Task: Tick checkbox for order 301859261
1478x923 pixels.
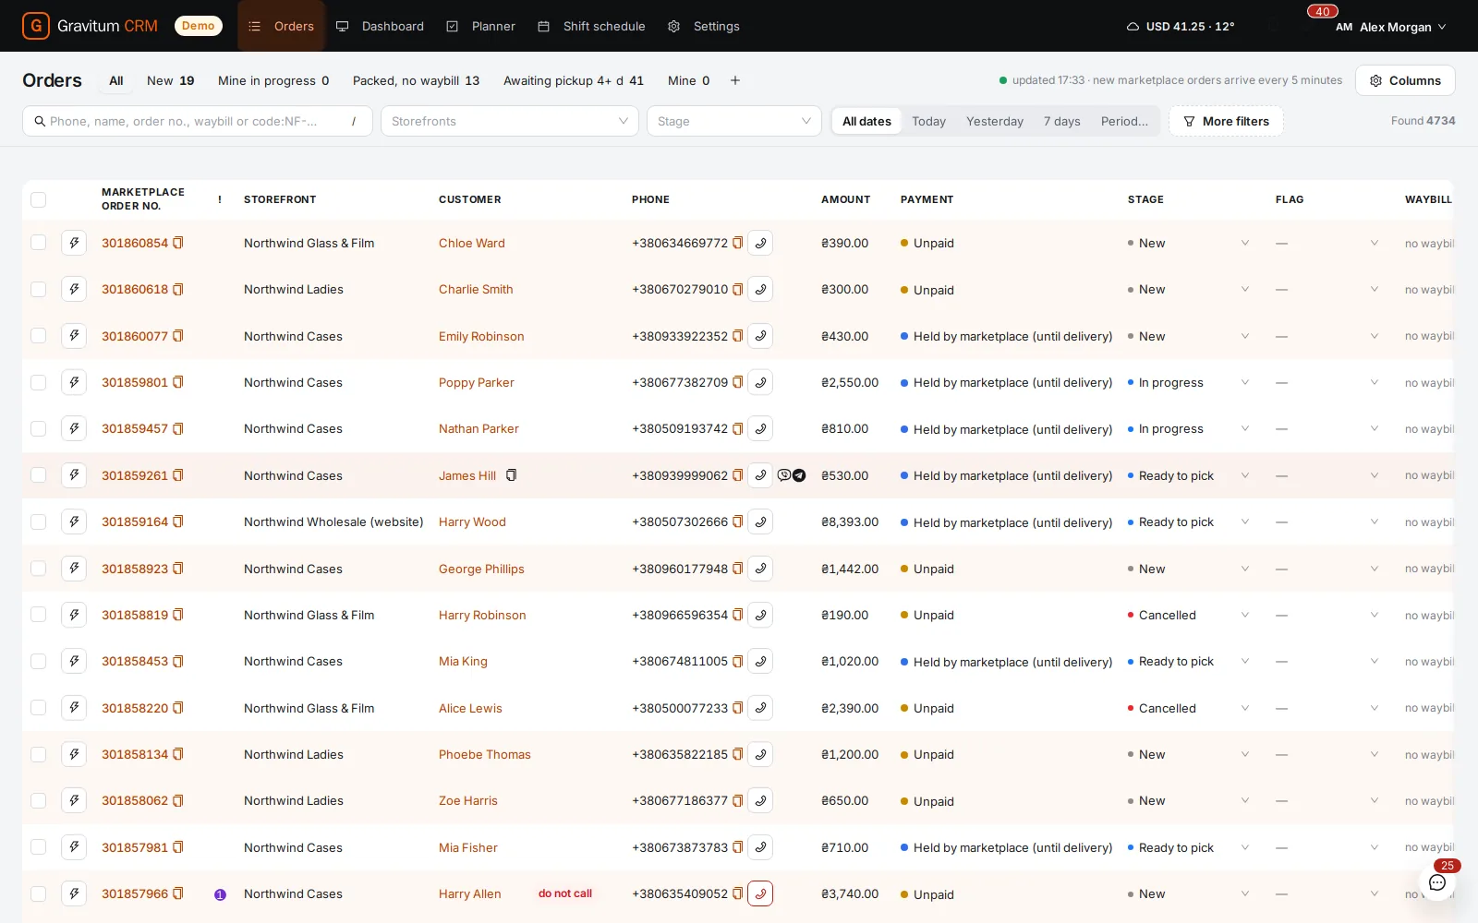Action: click(x=38, y=475)
